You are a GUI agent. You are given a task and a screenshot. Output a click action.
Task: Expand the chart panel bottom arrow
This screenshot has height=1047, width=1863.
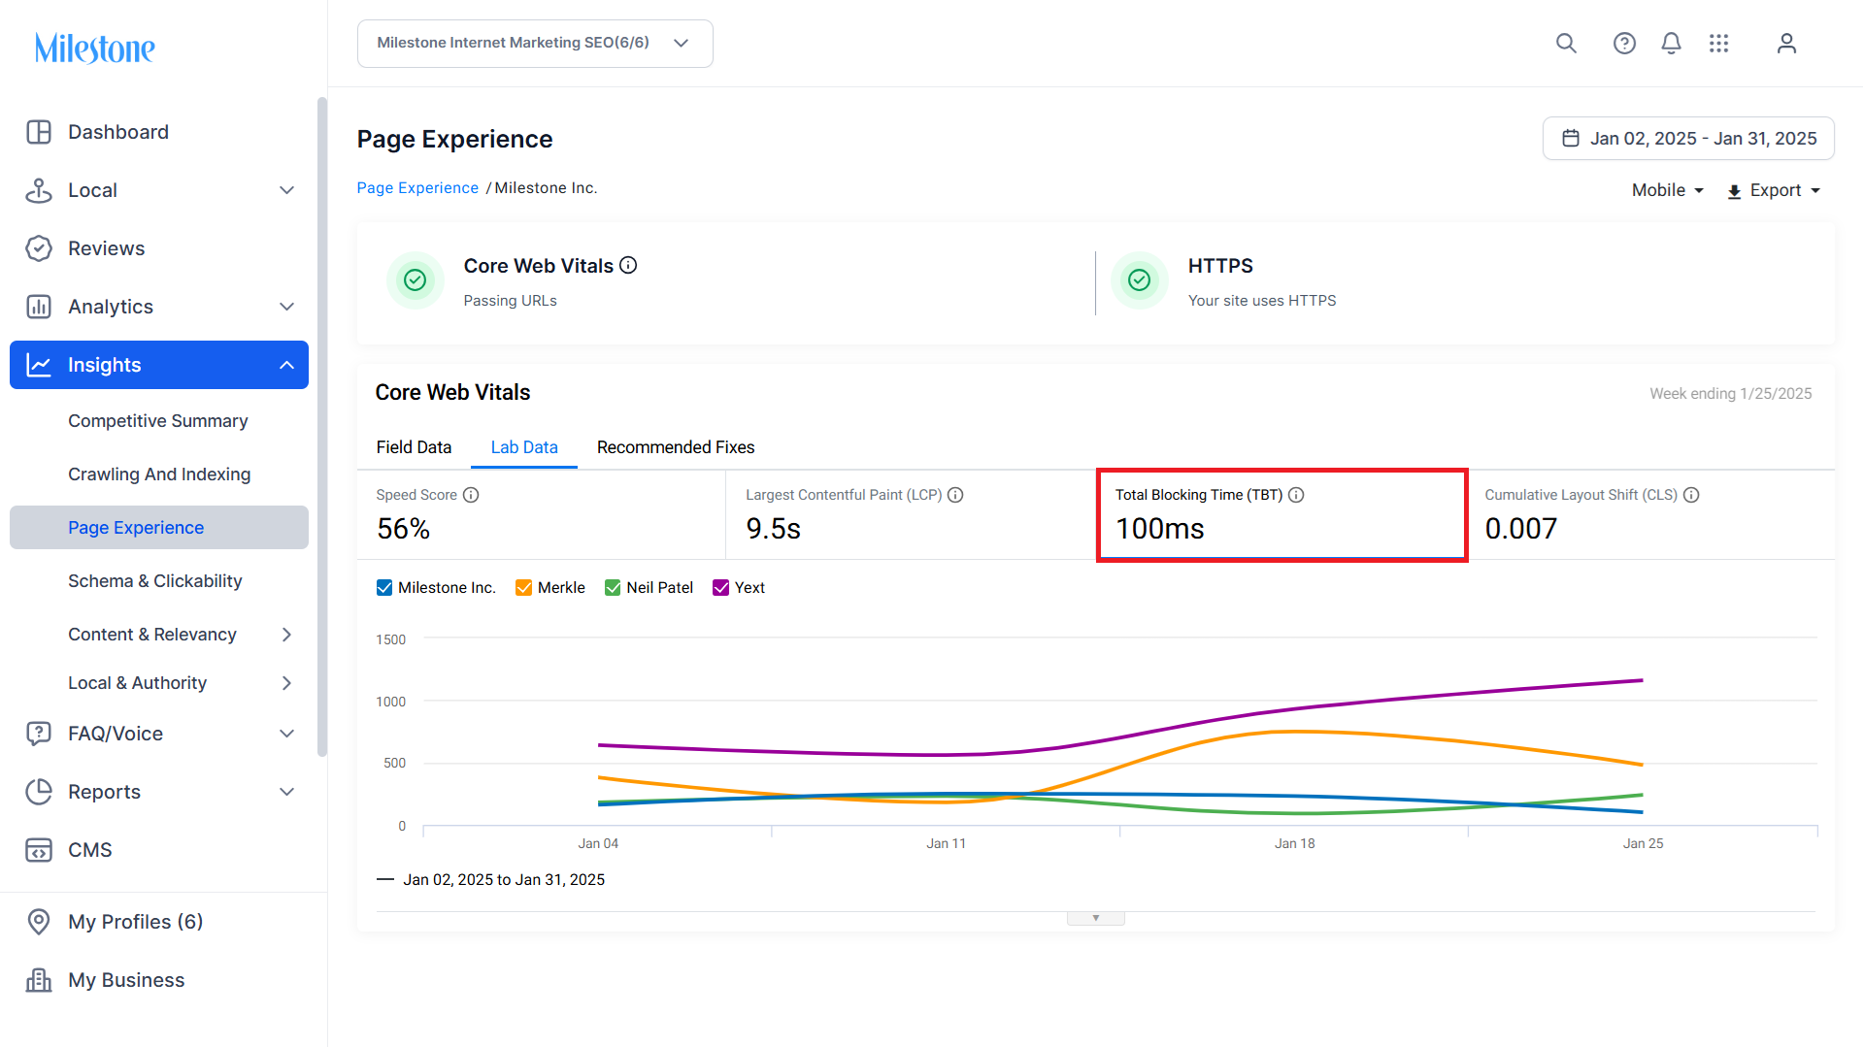pyautogui.click(x=1096, y=918)
